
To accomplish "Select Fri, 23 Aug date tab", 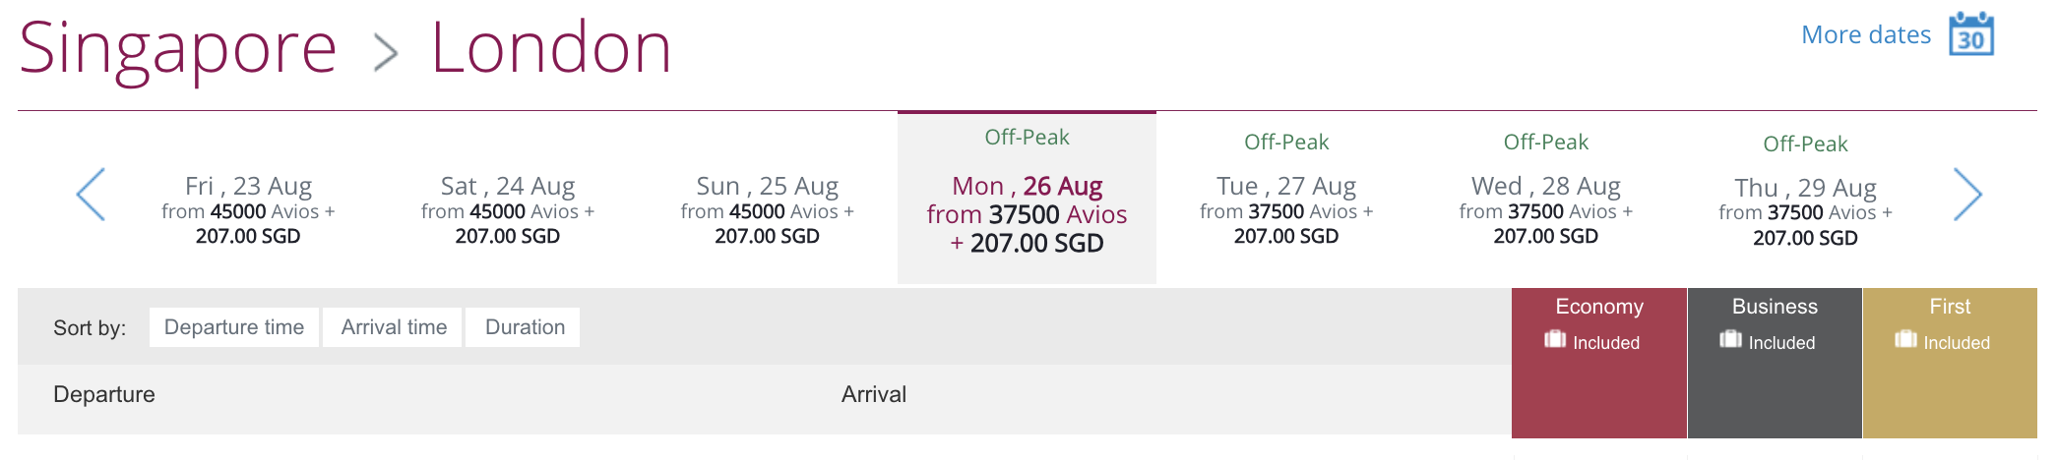I will point(248,209).
